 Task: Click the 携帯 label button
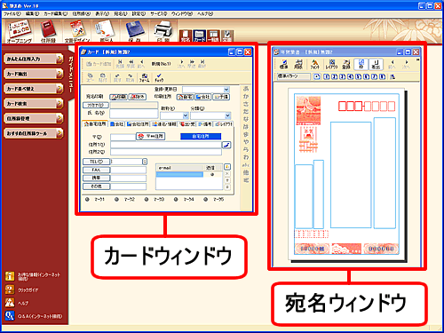coord(96,178)
